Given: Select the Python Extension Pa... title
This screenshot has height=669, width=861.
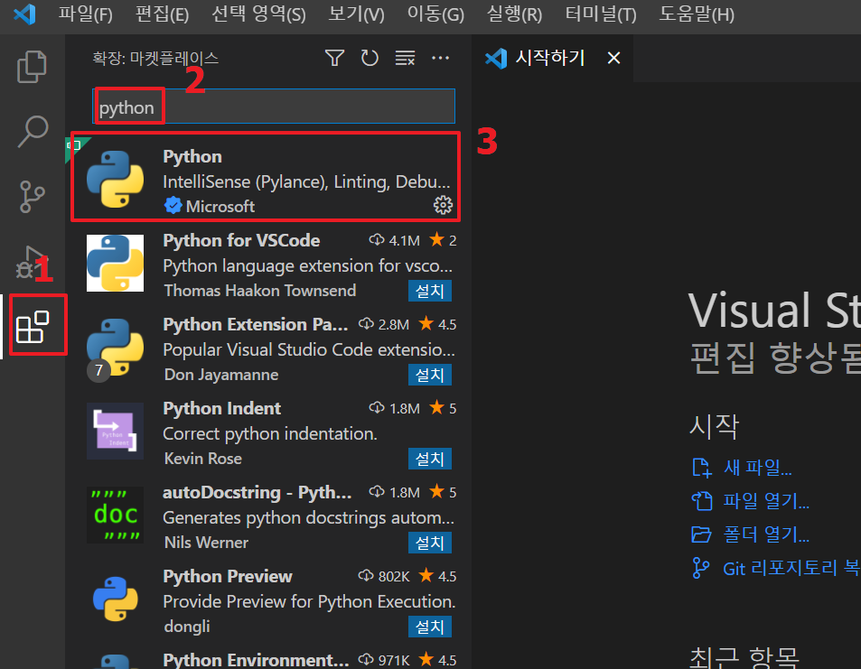Looking at the screenshot, I should (x=256, y=324).
